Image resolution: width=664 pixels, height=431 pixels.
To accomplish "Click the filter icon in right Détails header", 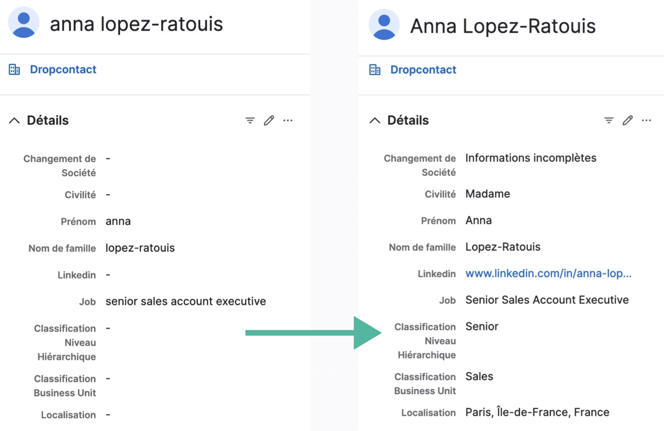I will pyautogui.click(x=609, y=120).
